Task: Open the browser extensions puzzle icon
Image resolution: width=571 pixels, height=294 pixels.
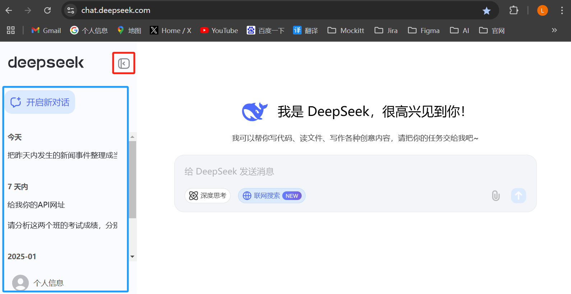Action: (514, 10)
